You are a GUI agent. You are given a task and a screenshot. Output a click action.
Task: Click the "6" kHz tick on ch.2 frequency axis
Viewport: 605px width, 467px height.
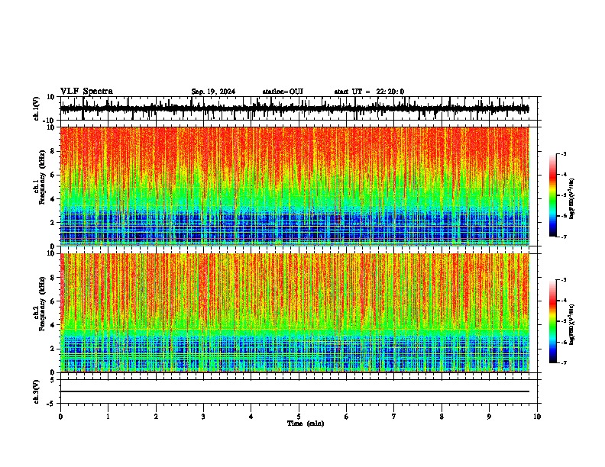tap(53, 301)
